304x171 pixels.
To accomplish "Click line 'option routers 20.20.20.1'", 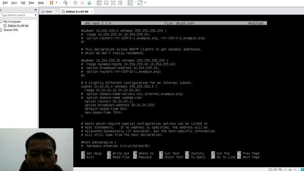I will [109, 101].
